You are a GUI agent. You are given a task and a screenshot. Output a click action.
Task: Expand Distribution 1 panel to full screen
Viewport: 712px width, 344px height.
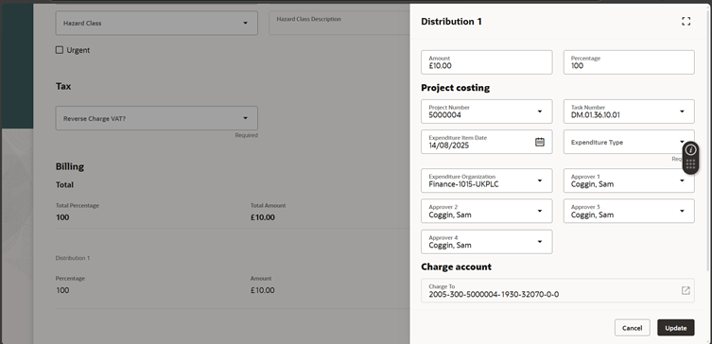[x=686, y=22]
